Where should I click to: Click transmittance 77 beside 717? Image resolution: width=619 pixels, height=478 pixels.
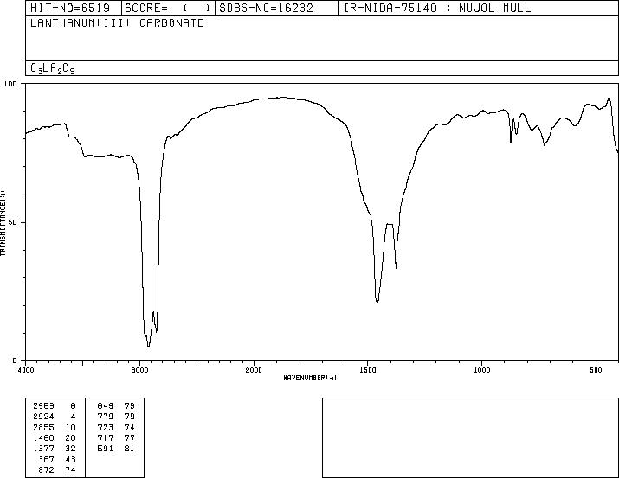pyautogui.click(x=130, y=437)
